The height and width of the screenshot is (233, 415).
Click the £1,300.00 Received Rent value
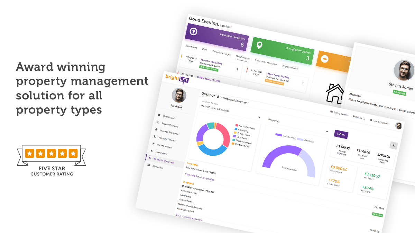click(363, 152)
